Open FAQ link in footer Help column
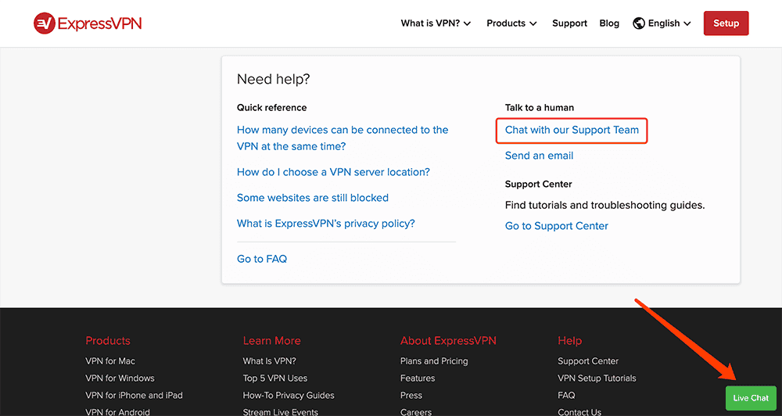 point(566,395)
